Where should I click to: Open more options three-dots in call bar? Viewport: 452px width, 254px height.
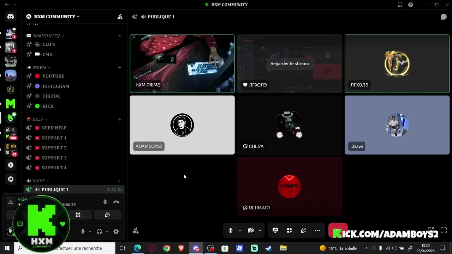[318, 230]
